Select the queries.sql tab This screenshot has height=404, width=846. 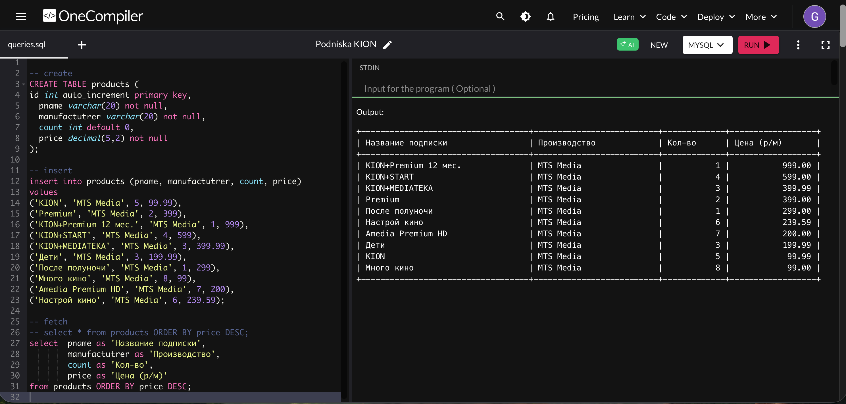tap(27, 44)
